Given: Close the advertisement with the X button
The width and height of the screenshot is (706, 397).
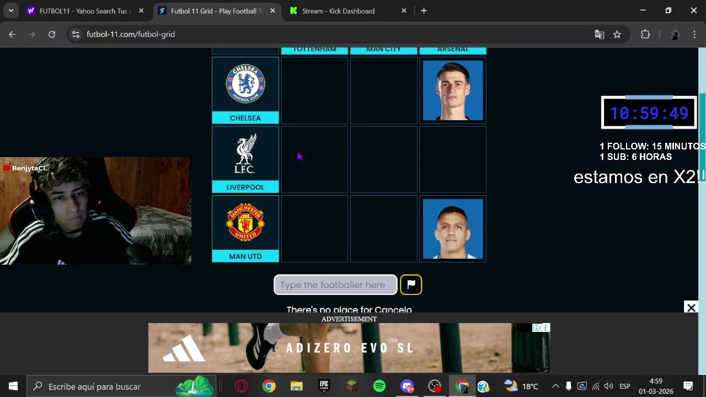Looking at the screenshot, I should [691, 308].
